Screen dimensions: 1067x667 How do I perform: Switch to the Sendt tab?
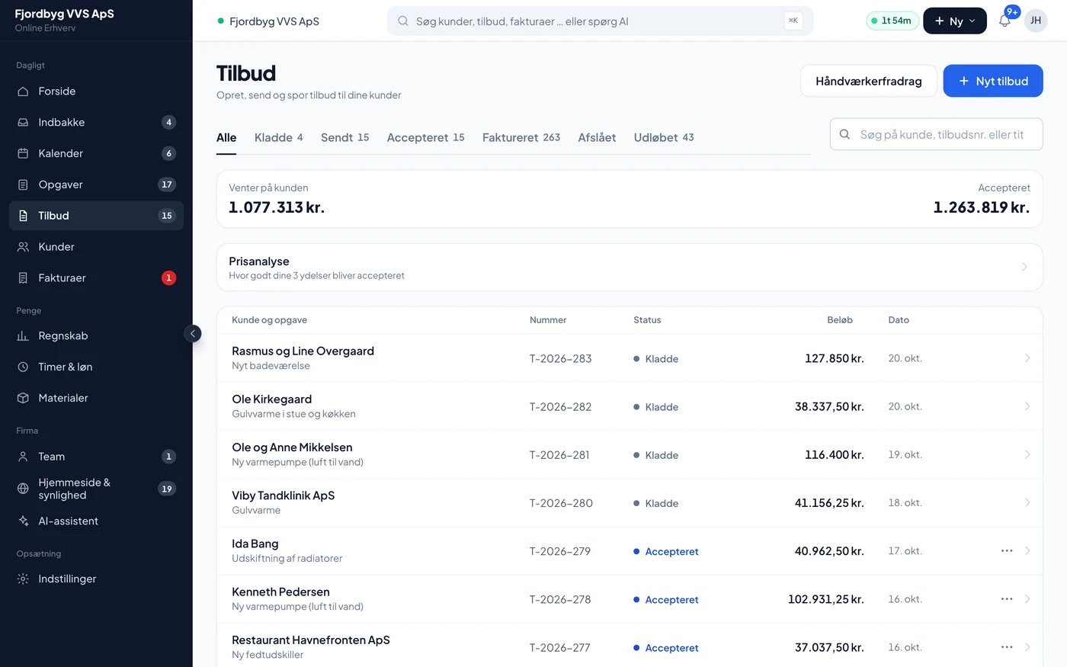tap(344, 137)
